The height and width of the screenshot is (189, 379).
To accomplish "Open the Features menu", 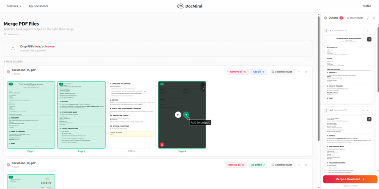I will click(x=14, y=6).
